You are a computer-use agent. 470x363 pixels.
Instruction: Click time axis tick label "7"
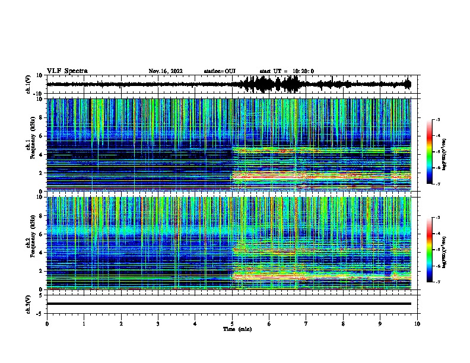click(306, 324)
